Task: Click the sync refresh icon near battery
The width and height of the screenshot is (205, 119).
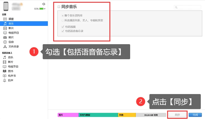Action: coord(44,4)
